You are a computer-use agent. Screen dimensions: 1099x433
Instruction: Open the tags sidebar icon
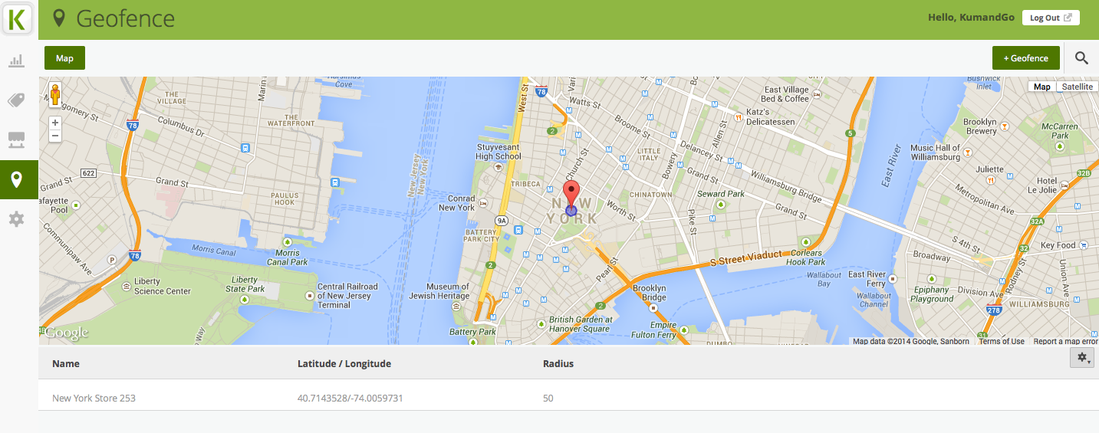[x=17, y=100]
